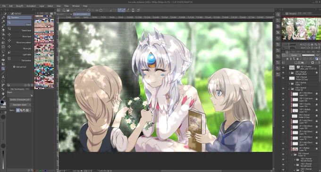Select the Pen tool in the toolbar
Screen dimensions: 321x172
click(x=3, y=17)
